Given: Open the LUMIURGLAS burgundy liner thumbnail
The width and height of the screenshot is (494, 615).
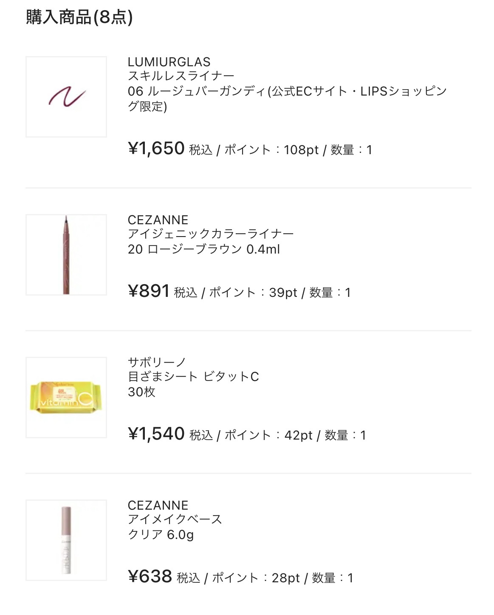Looking at the screenshot, I should pos(66,97).
